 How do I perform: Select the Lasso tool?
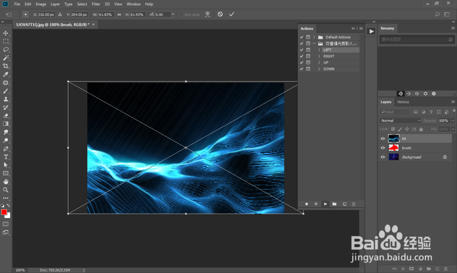pyautogui.click(x=5, y=49)
